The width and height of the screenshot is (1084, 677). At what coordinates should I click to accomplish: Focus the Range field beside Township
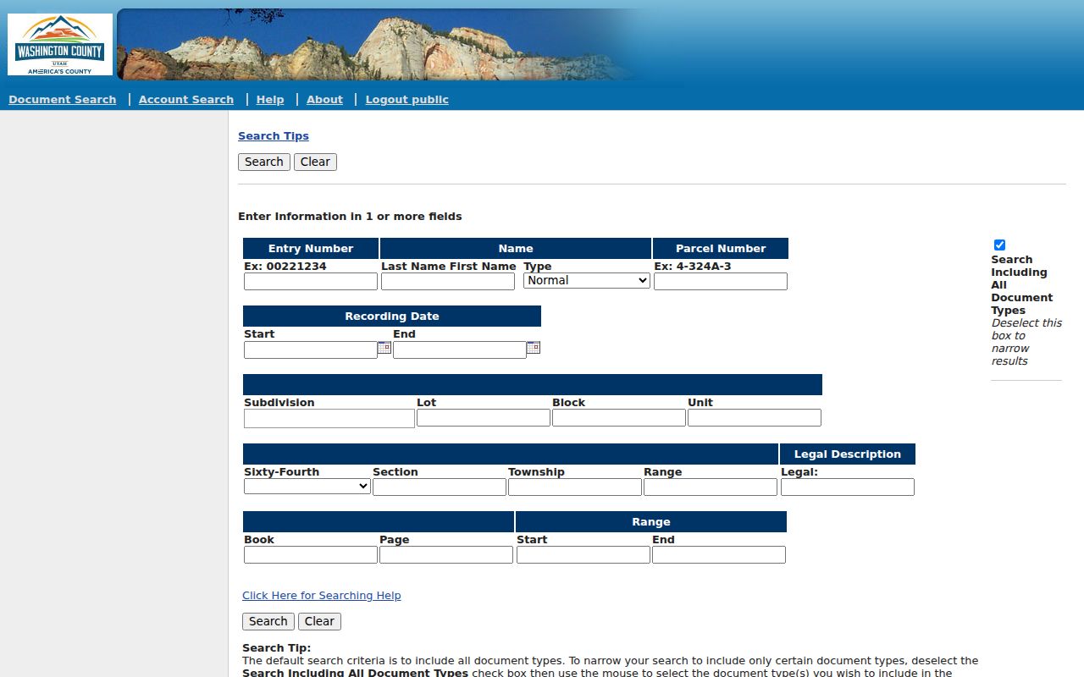click(711, 487)
